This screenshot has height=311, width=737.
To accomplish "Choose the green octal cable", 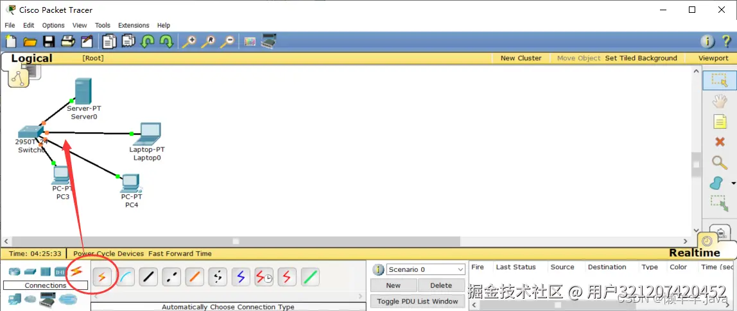I will click(310, 277).
